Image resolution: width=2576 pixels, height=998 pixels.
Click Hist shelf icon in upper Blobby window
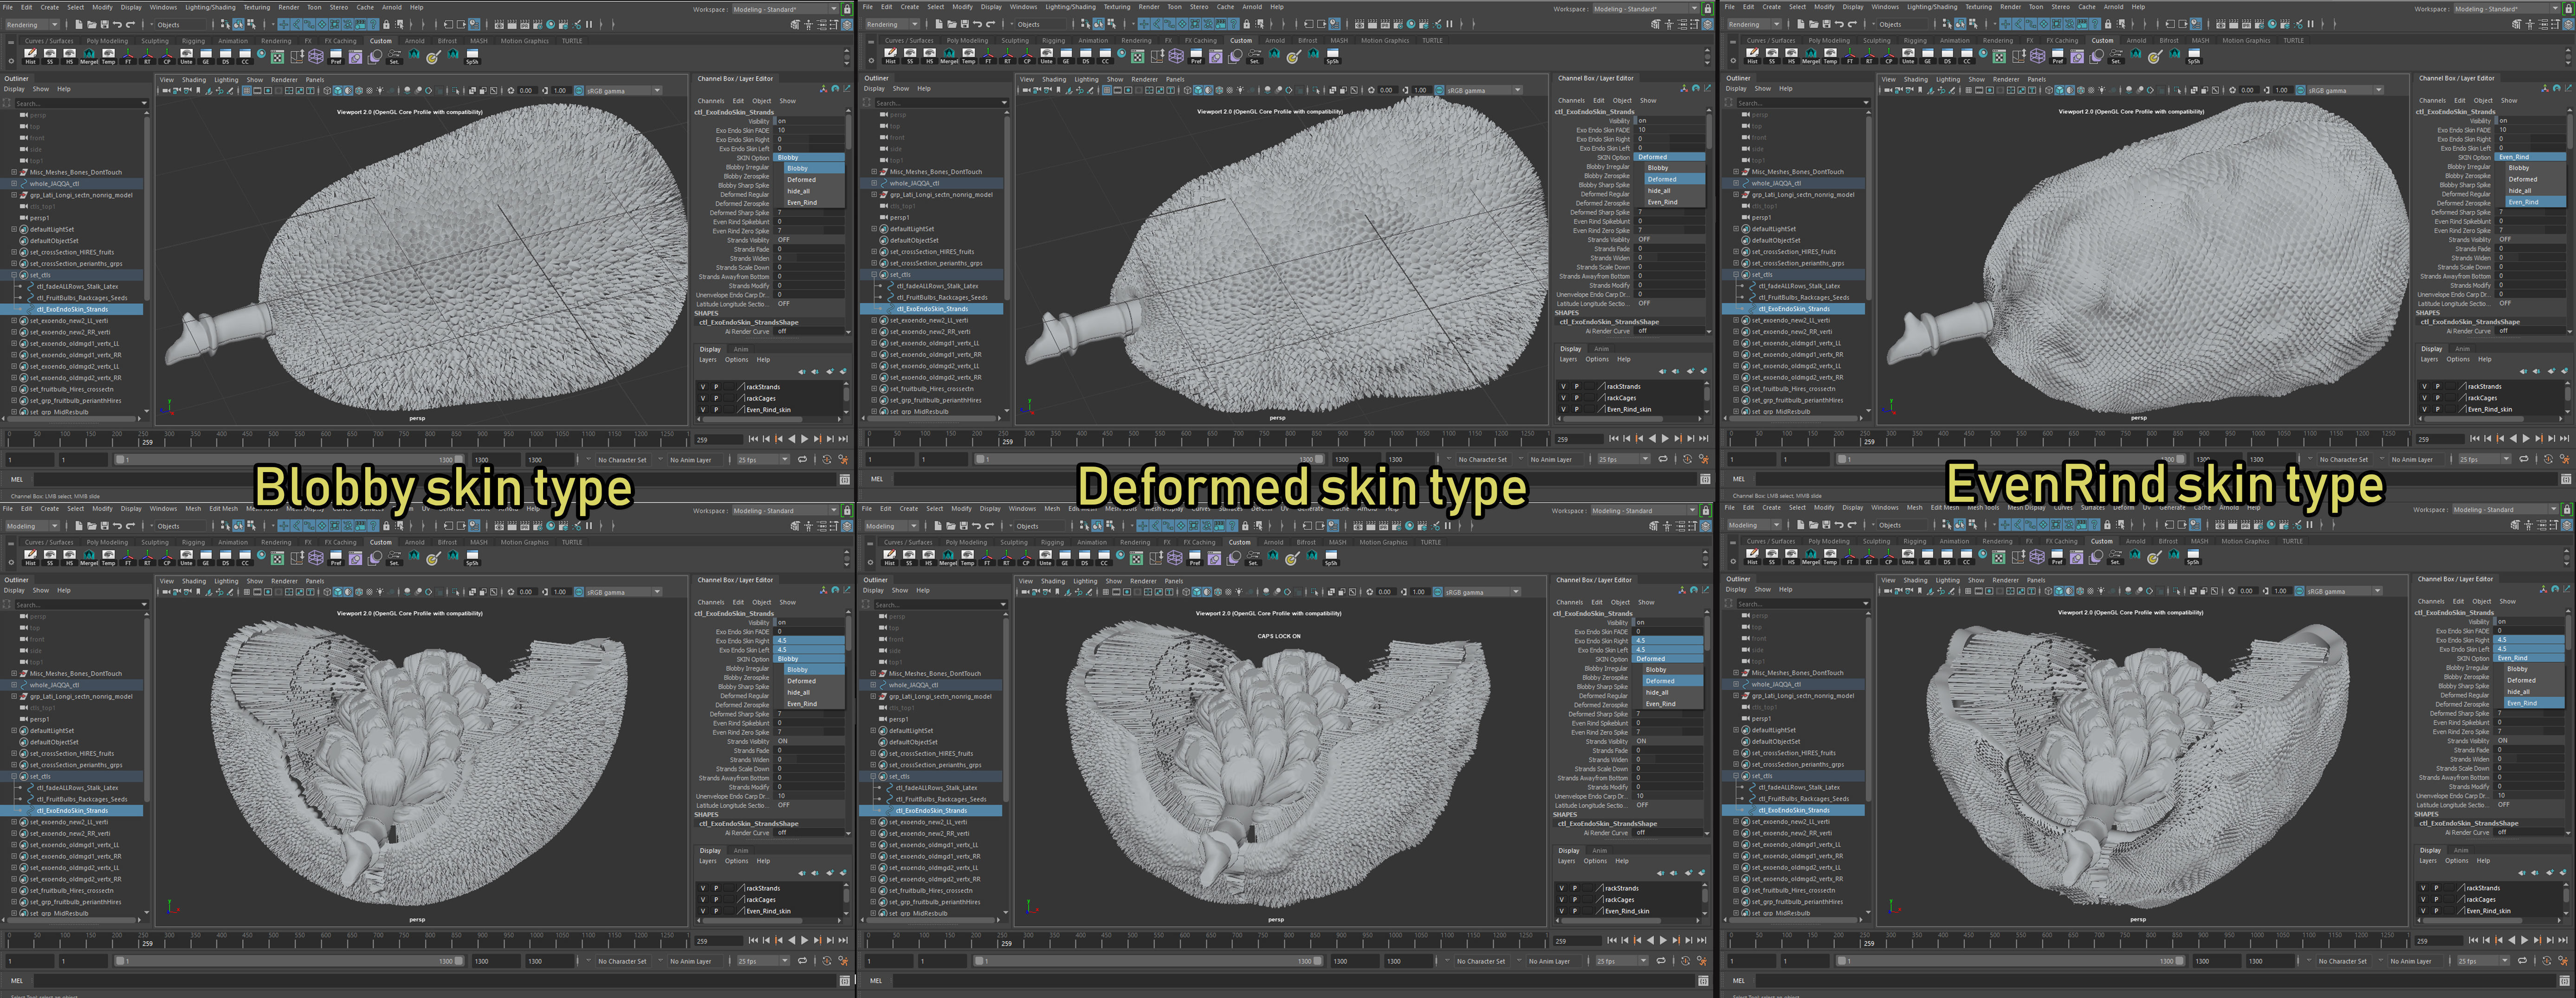tap(30, 56)
